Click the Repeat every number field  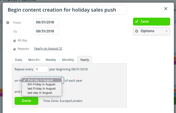[x=41, y=69]
